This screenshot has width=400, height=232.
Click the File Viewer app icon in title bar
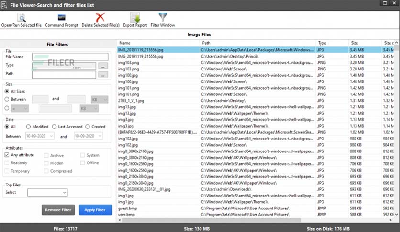click(x=4, y=5)
